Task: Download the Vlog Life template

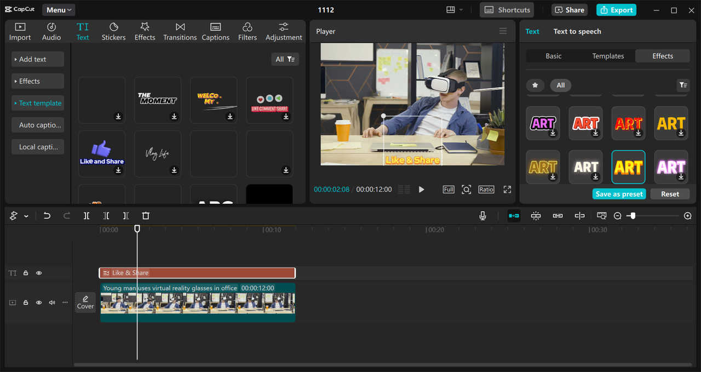Action: pyautogui.click(x=174, y=170)
